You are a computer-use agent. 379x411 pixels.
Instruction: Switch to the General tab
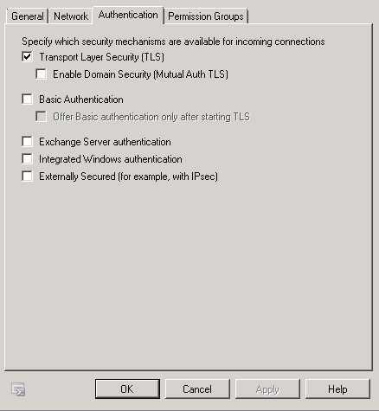tap(27, 16)
